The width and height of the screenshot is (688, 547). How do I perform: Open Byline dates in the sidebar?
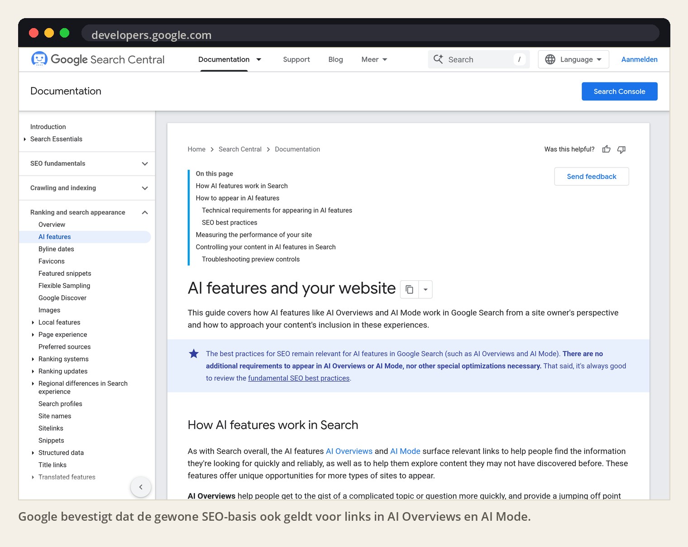coord(56,249)
